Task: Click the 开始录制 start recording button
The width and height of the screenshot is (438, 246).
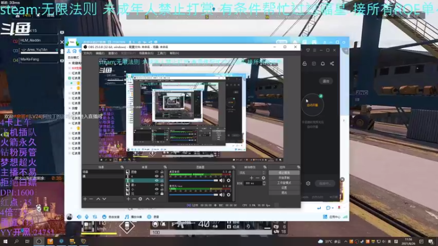Action: coord(284,178)
